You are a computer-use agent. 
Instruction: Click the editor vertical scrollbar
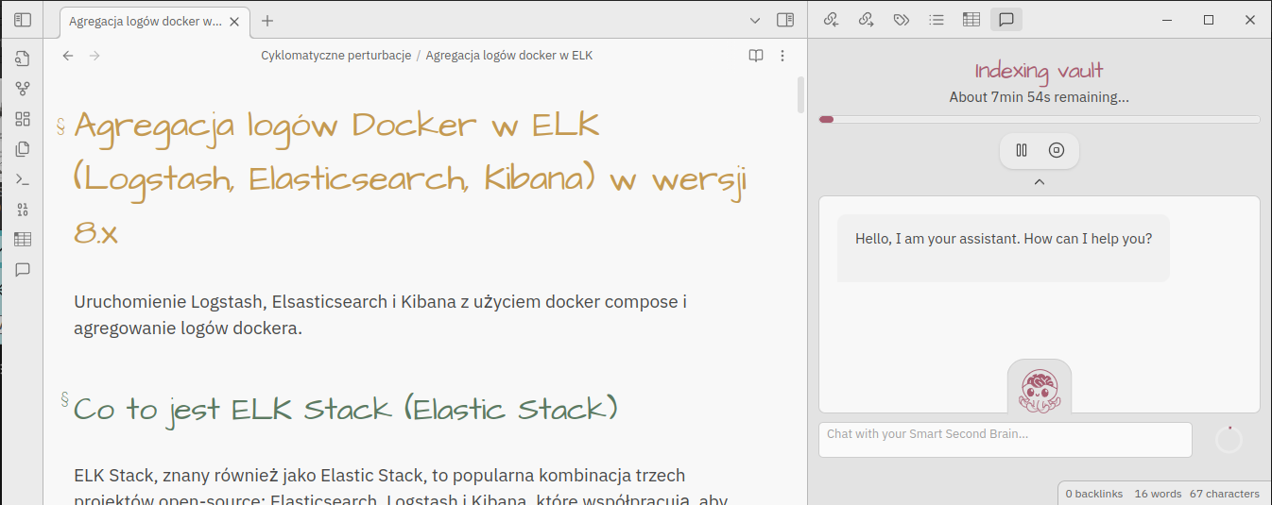(x=801, y=94)
